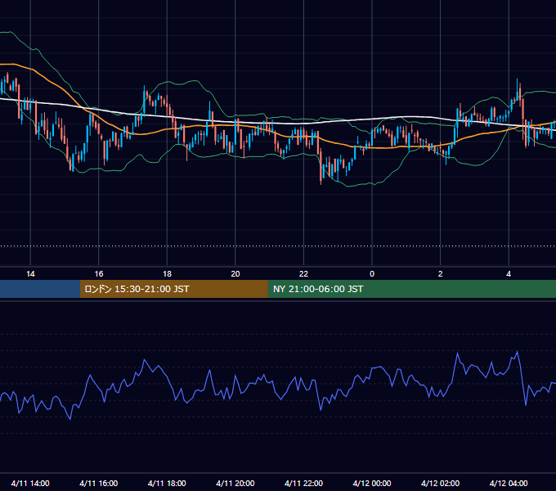The width and height of the screenshot is (556, 491).
Task: Click the 16 hour label on price chart axis
Action: coord(99,274)
